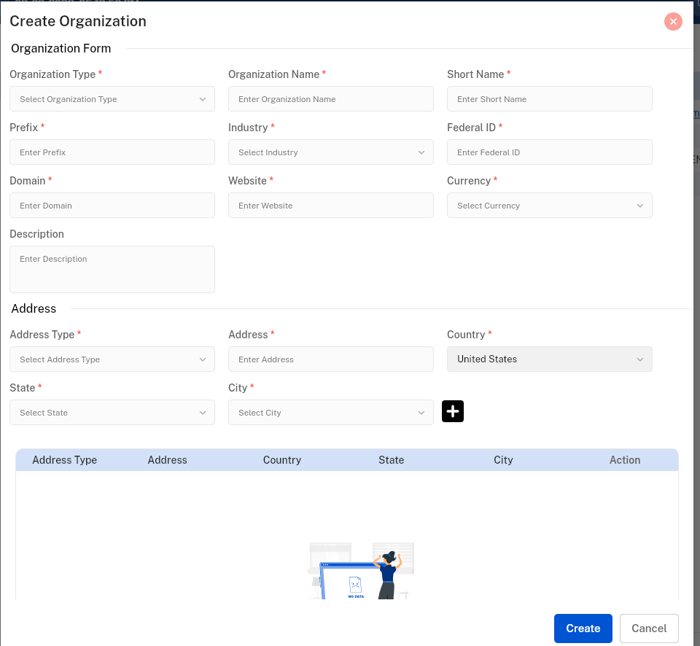Expand the Select City dropdown
This screenshot has height=646, width=700.
pyautogui.click(x=331, y=413)
